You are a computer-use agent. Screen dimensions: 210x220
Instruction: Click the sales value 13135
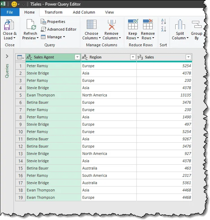165,95
